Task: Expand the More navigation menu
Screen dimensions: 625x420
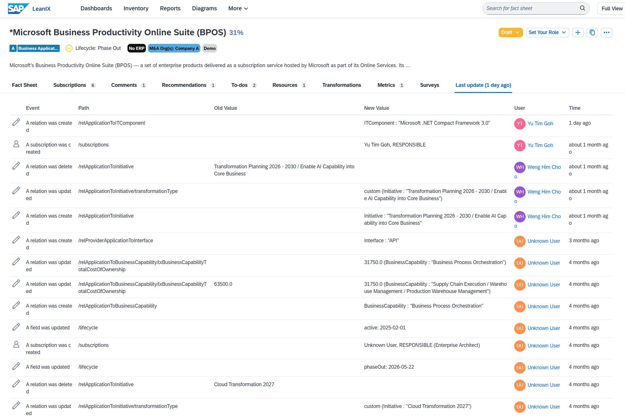Action: point(238,9)
